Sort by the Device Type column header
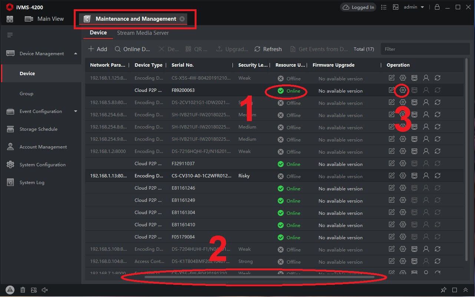 point(148,65)
